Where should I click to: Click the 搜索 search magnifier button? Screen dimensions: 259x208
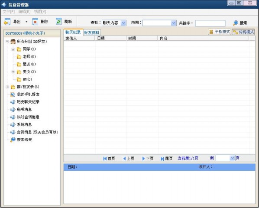tap(240, 23)
